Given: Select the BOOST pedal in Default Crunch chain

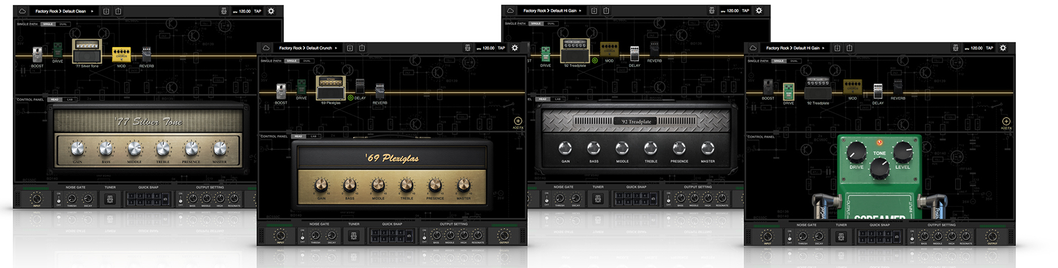Looking at the screenshot, I should (x=281, y=91).
